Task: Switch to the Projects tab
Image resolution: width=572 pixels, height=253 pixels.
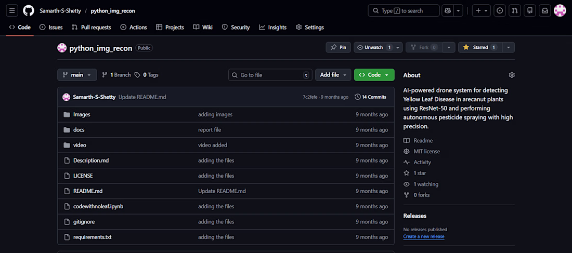Action: (x=170, y=27)
